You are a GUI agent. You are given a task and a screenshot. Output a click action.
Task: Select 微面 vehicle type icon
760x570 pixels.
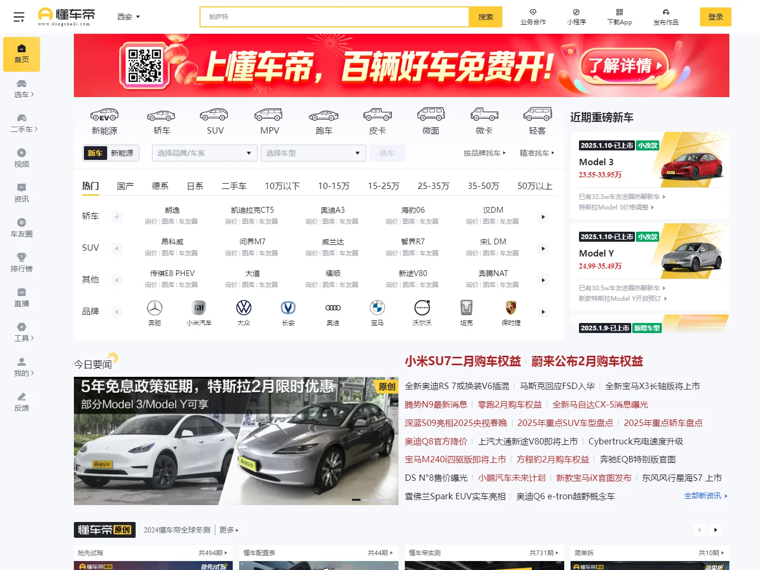tap(431, 121)
